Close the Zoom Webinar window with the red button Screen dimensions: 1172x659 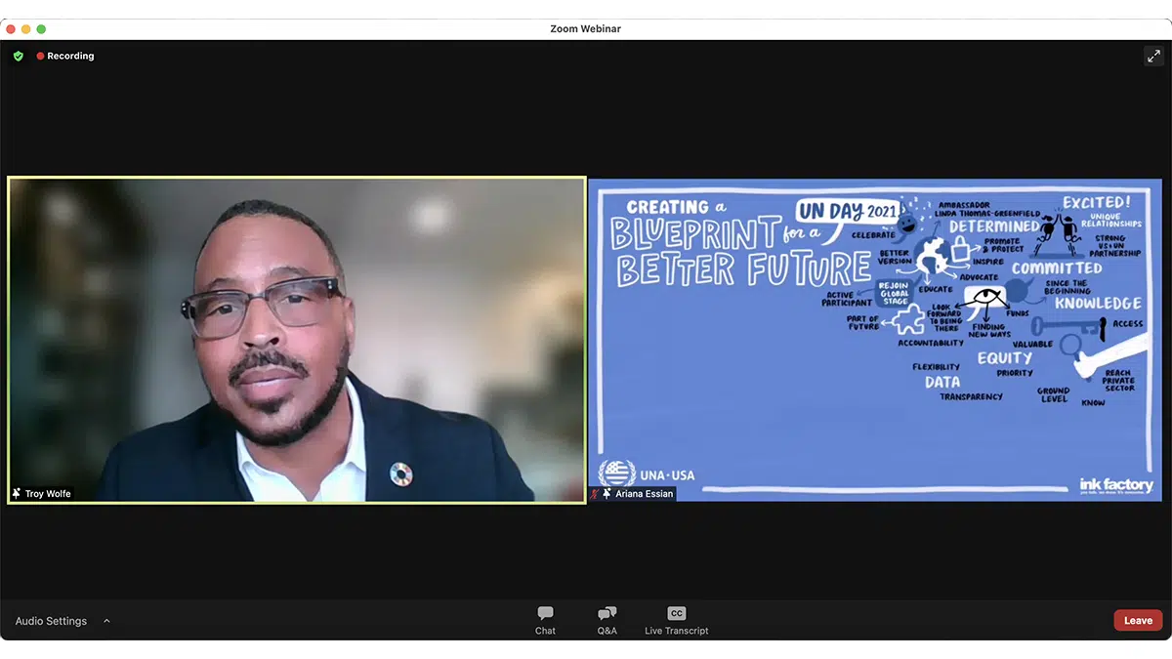pyautogui.click(x=11, y=29)
